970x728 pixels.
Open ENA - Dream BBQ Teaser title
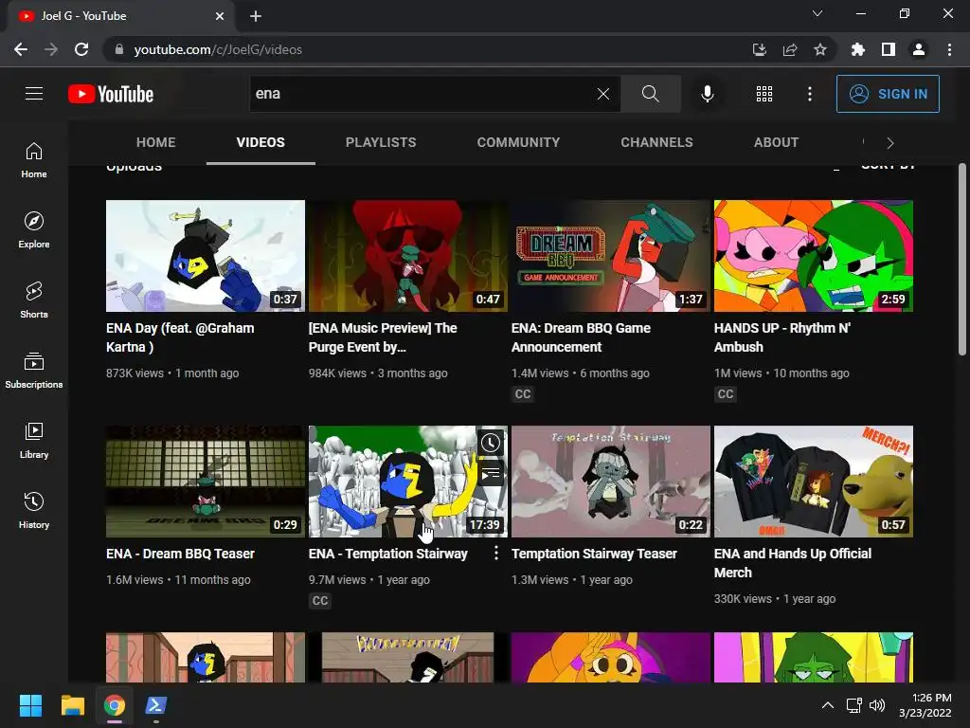[180, 554]
